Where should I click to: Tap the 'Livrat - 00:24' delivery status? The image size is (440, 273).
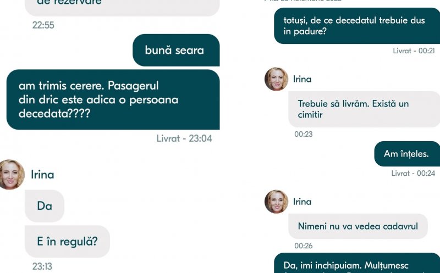(414, 173)
